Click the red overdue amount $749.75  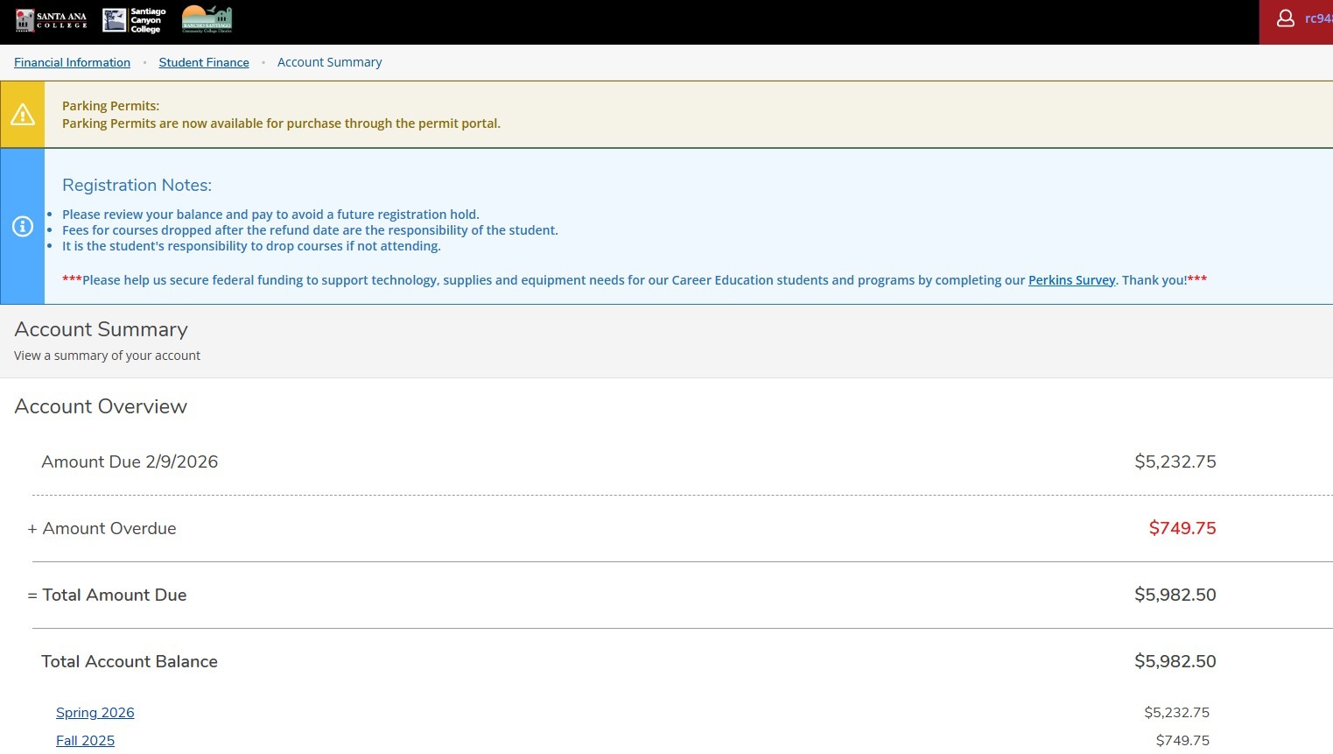pos(1182,528)
